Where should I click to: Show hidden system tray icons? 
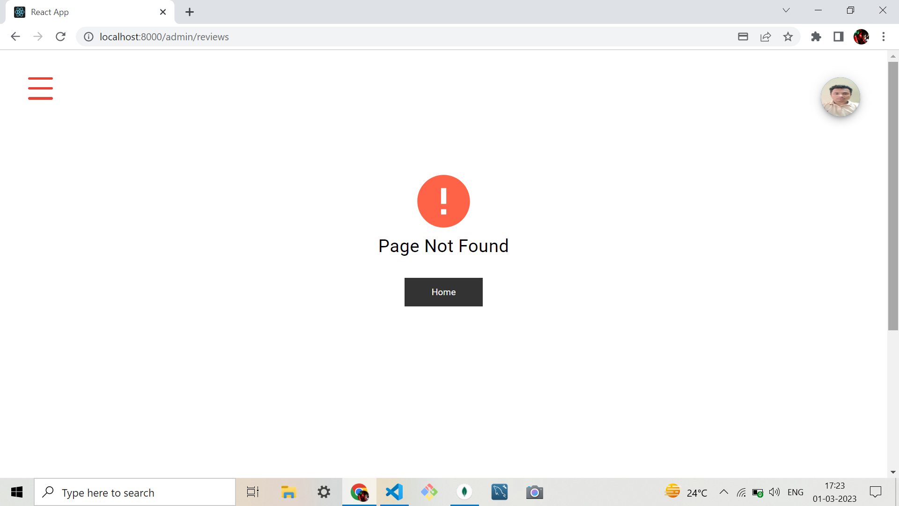pos(723,492)
